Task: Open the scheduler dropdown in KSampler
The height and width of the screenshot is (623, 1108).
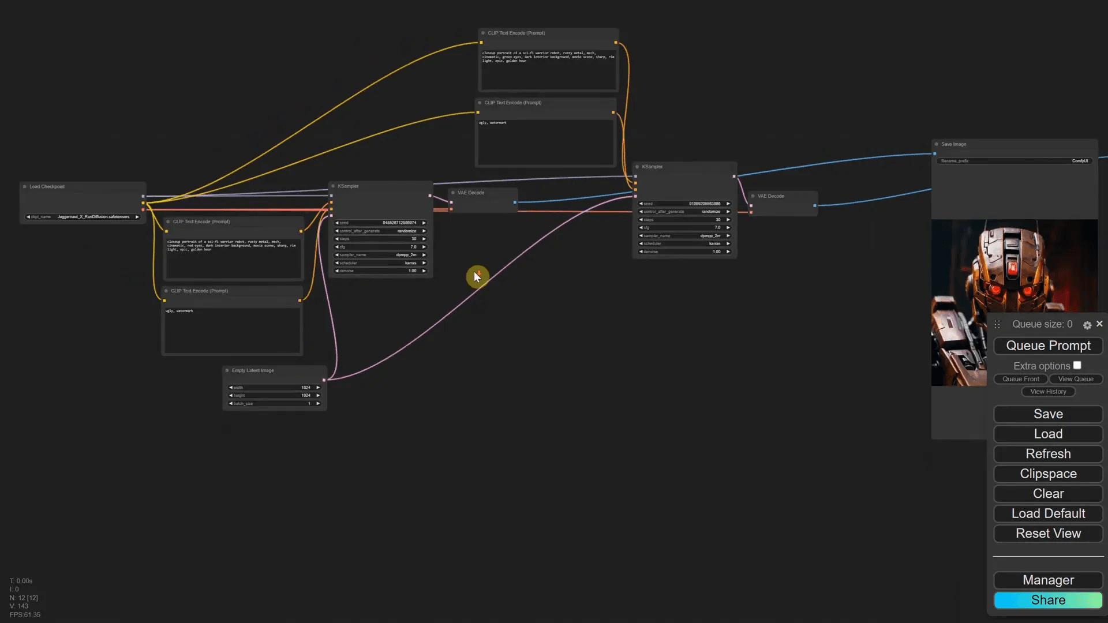Action: [x=379, y=262]
